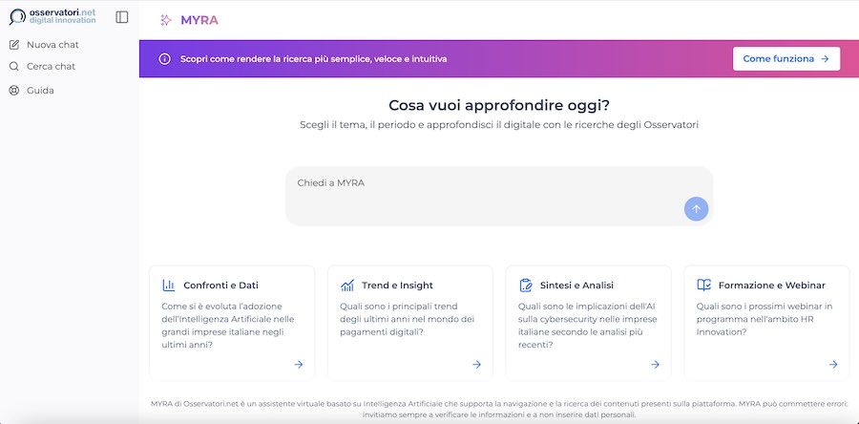Click the Come funziona button
Screen dimensions: 859x424
(786, 59)
